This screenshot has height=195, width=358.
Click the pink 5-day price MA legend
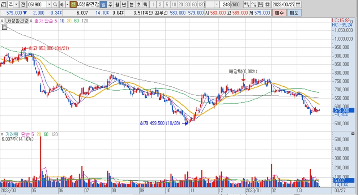[56, 21]
